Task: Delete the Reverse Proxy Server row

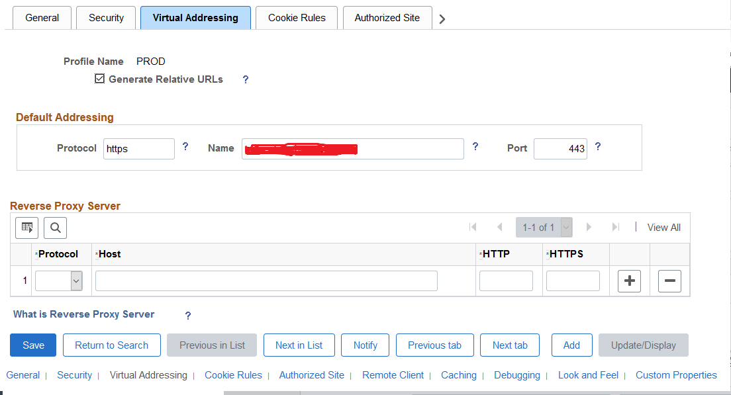Action: click(x=669, y=281)
